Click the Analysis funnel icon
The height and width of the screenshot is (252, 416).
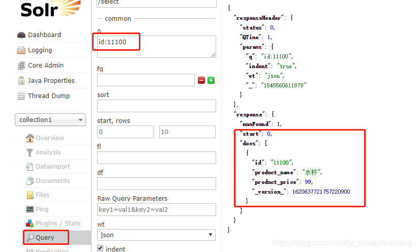29,152
